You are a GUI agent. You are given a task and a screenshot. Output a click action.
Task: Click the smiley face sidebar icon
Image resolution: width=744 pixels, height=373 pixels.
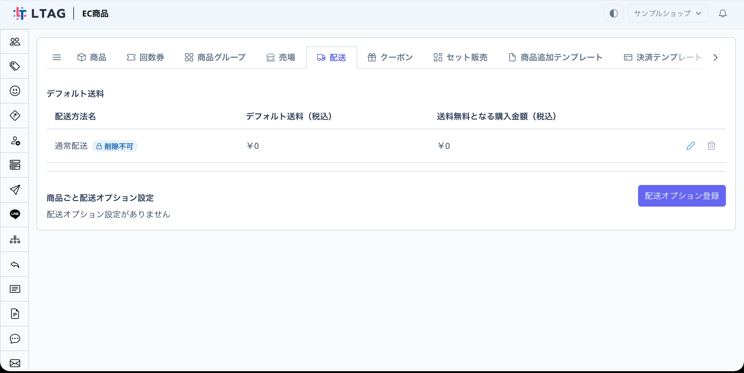click(15, 91)
